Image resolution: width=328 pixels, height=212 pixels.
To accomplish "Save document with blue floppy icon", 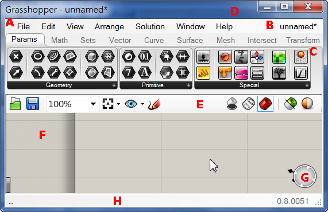I will tap(33, 104).
